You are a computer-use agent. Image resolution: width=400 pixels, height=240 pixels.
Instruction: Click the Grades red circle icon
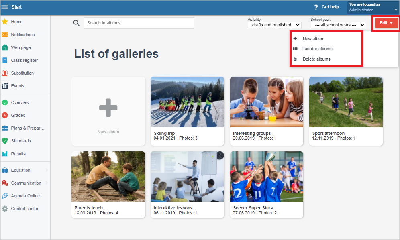point(5,115)
